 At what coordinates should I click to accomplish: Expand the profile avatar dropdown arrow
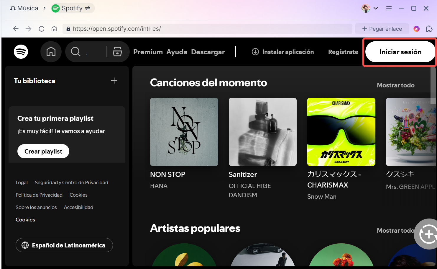(x=376, y=8)
